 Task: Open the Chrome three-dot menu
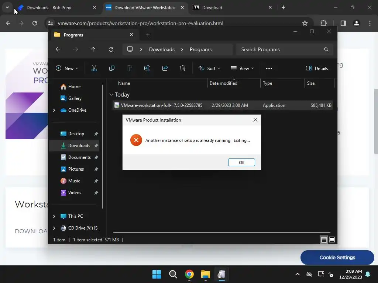point(370,23)
